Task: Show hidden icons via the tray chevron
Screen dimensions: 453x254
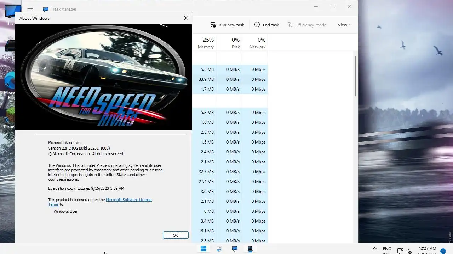Action: [375, 249]
